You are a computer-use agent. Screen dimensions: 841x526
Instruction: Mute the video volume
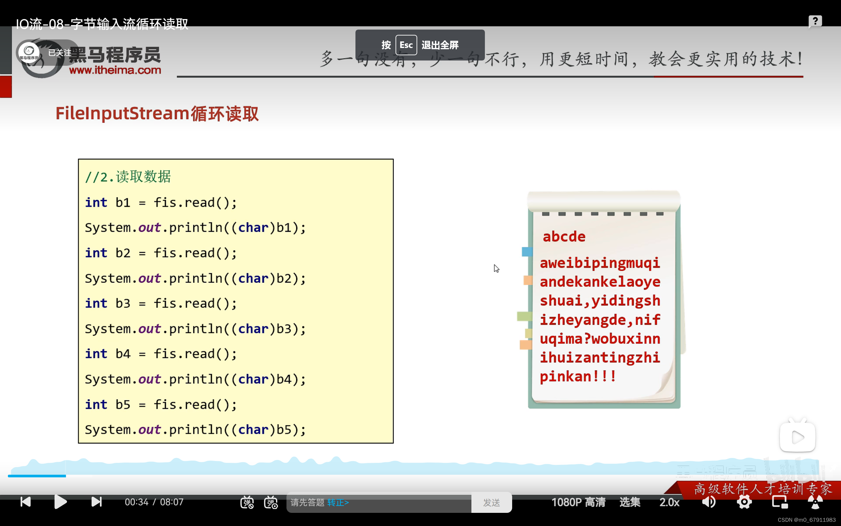(x=709, y=502)
